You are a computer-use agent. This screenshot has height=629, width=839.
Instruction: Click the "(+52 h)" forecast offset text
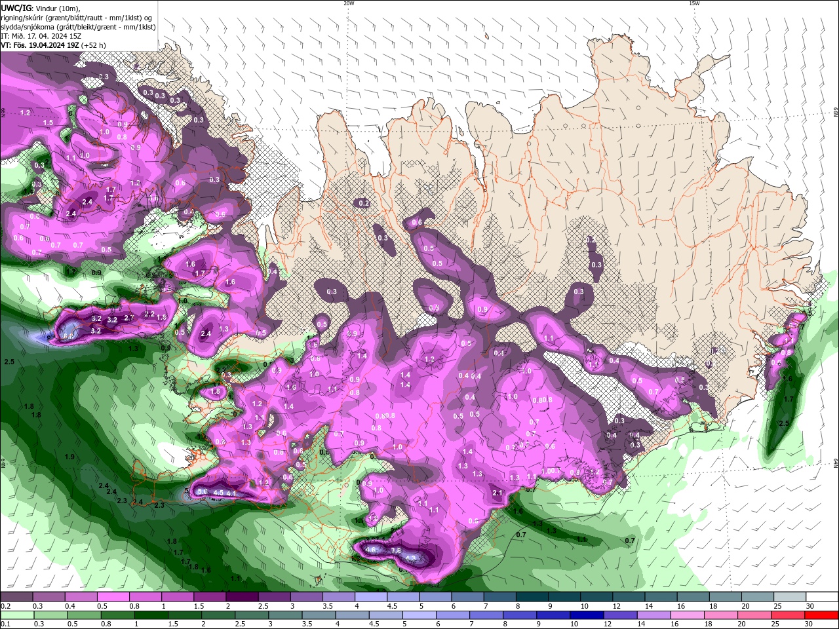click(94, 45)
